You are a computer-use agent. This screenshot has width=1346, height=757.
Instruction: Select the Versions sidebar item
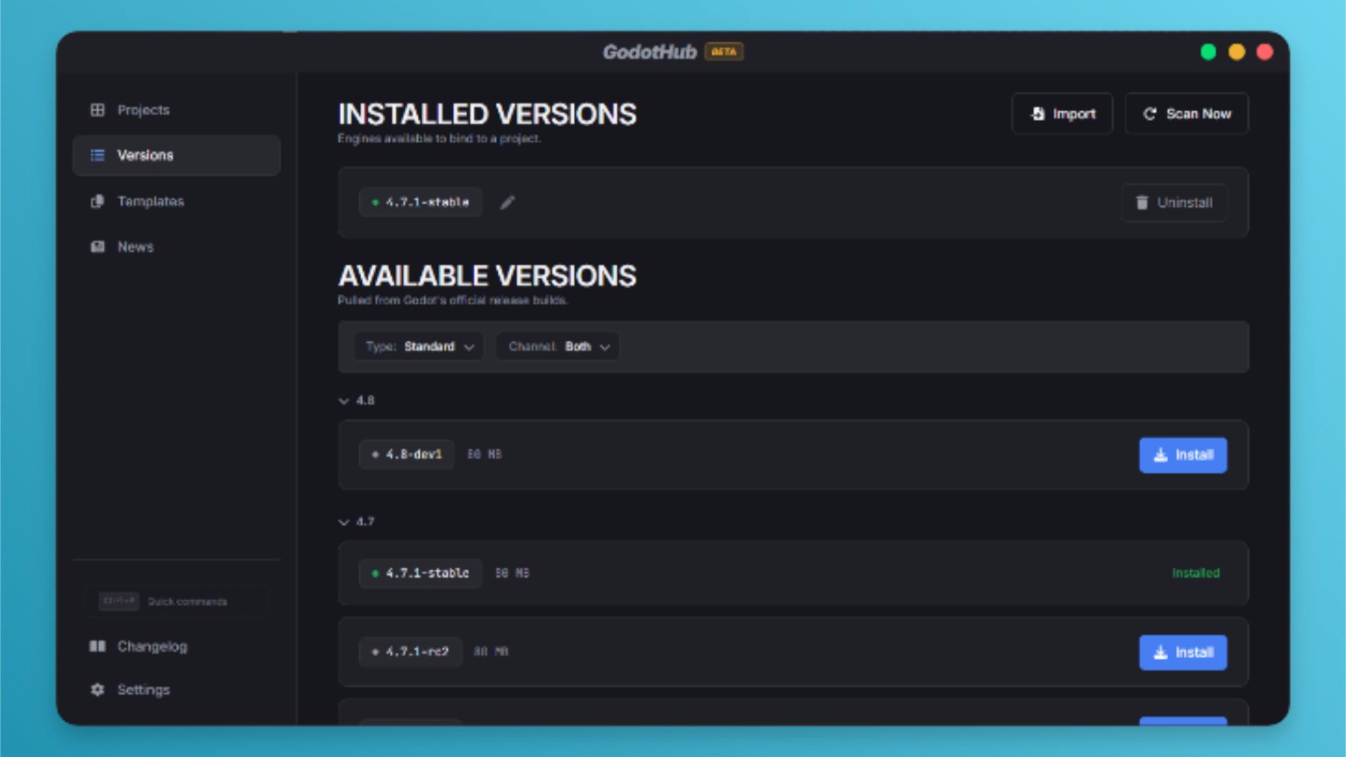176,155
